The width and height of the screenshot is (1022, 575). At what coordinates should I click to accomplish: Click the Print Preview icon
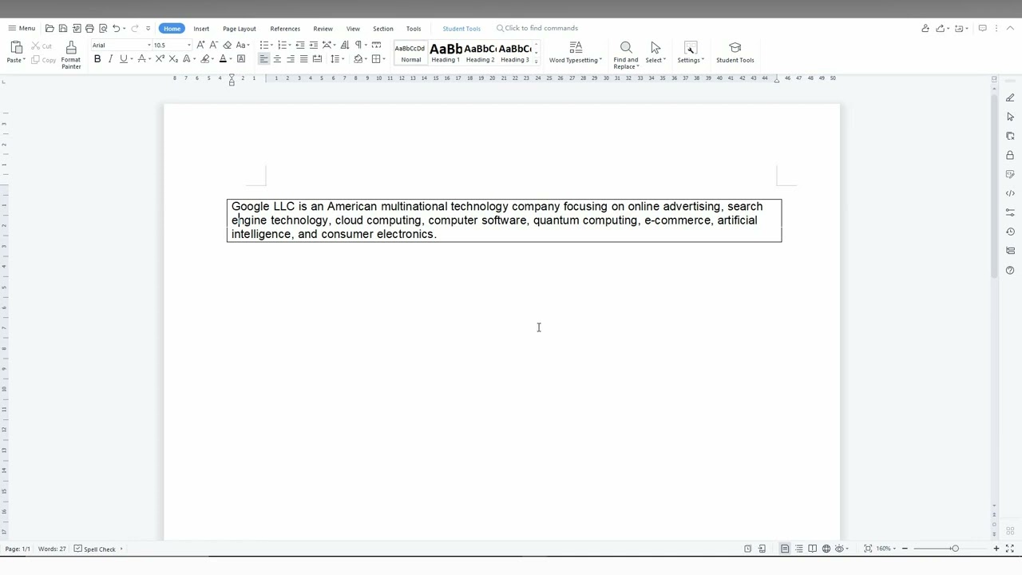click(x=103, y=28)
